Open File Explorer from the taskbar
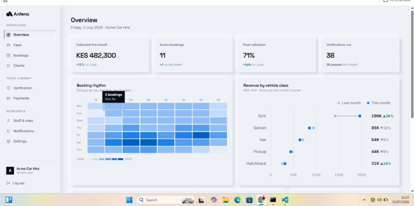 226,200
